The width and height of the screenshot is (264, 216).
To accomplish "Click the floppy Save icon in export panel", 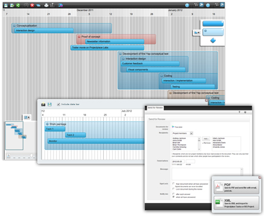I will click(50, 104).
